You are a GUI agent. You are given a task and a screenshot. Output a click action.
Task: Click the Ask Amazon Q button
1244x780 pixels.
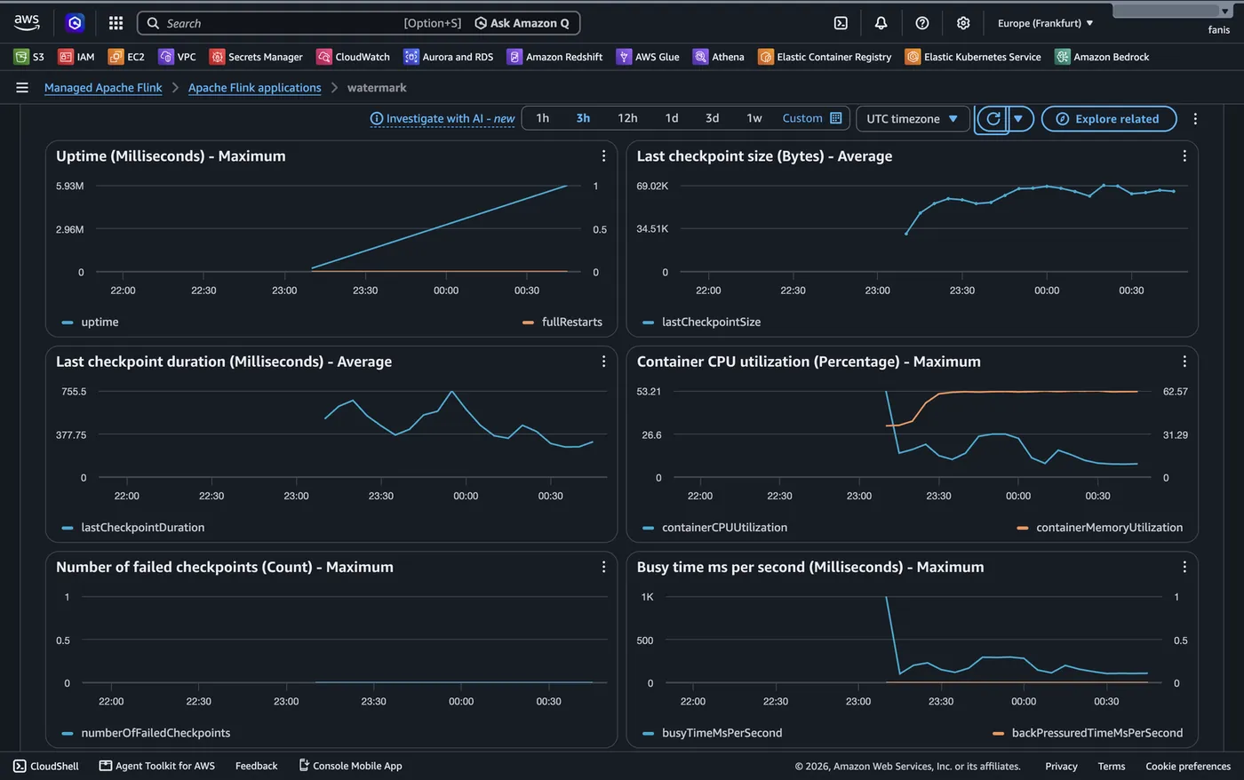[522, 23]
